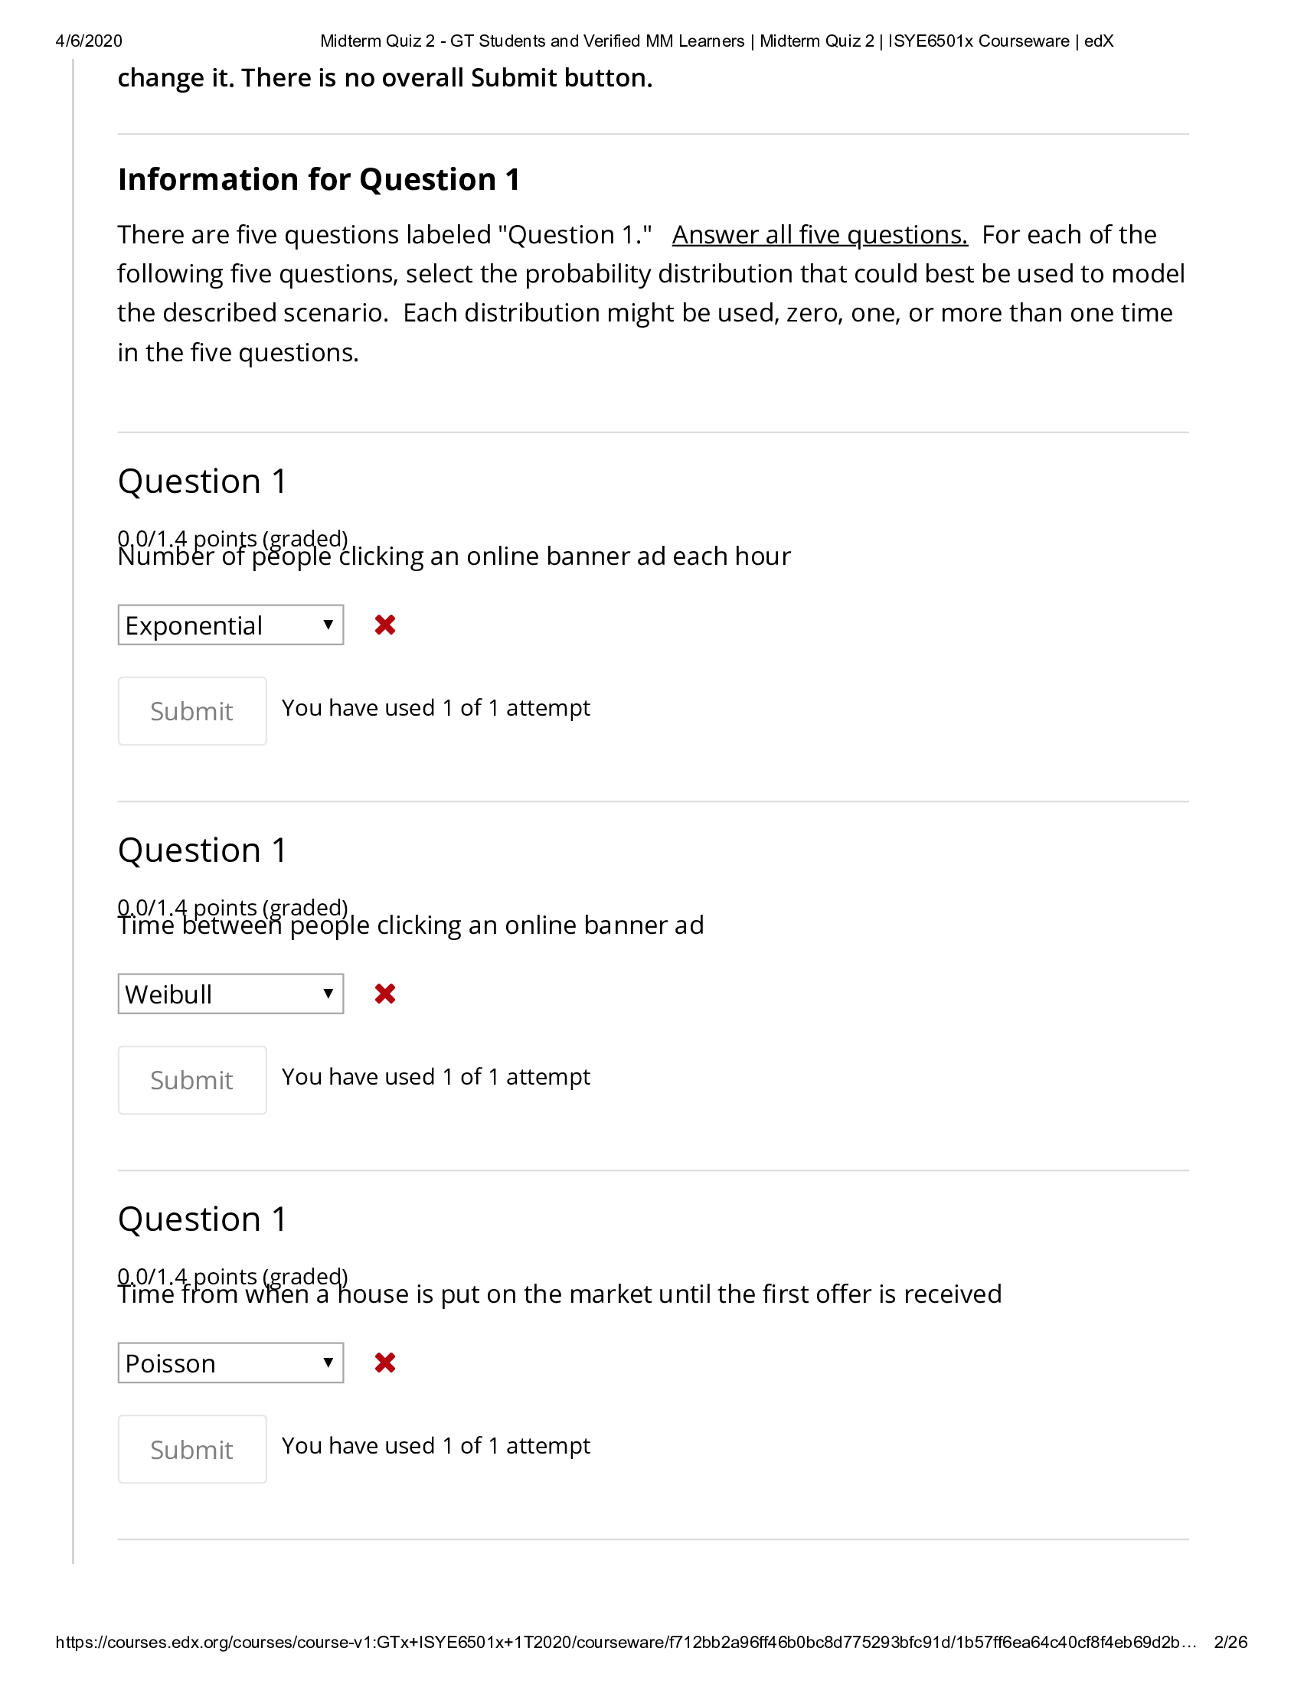This screenshot has width=1304, height=1684.
Task: Click the 0.0/1.4 points graded label
Action: pos(233,537)
